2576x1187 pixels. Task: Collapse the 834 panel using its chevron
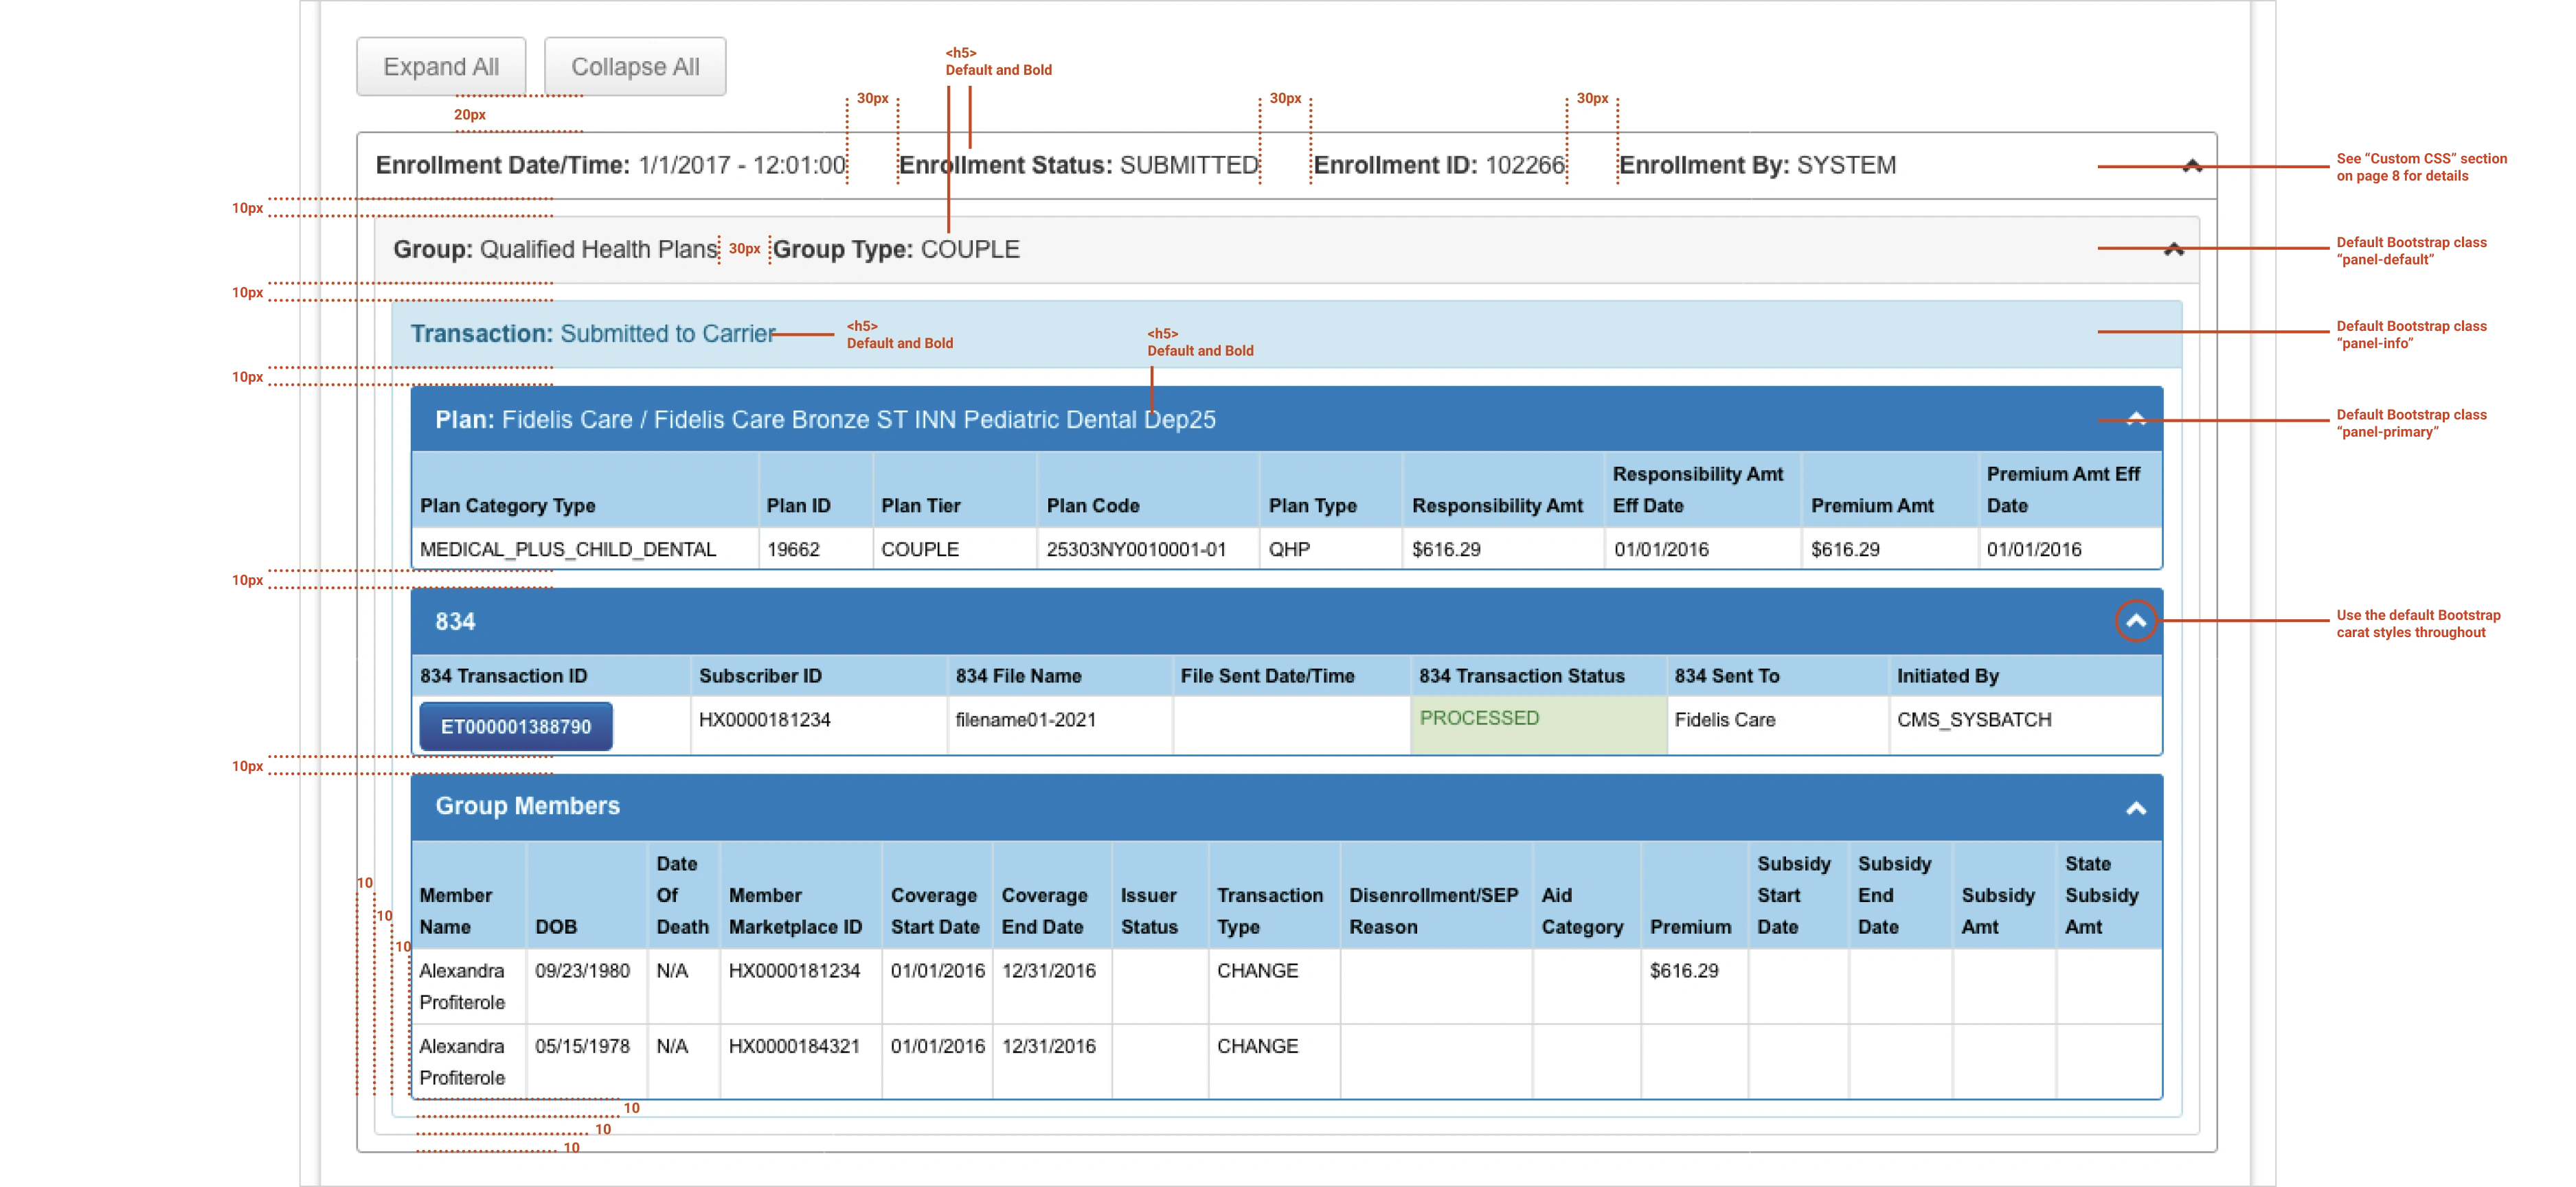(2137, 621)
